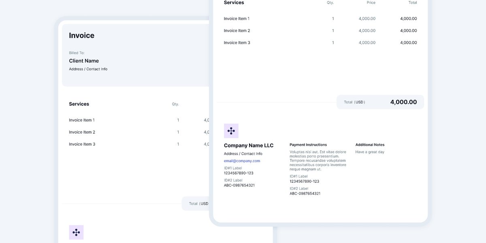Image resolution: width=486 pixels, height=243 pixels.
Task: Select "Invoice Item 2" on the front invoice
Action: pyautogui.click(x=237, y=31)
